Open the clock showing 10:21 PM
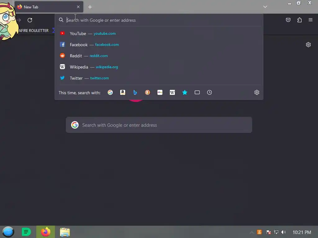 pos(302,232)
